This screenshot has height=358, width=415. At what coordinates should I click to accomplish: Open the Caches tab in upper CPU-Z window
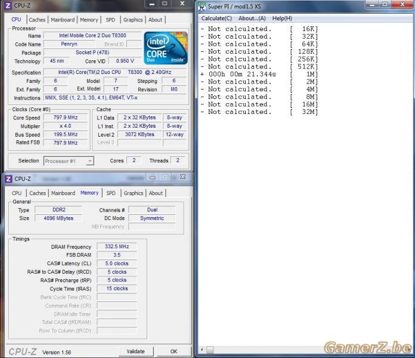pos(37,20)
